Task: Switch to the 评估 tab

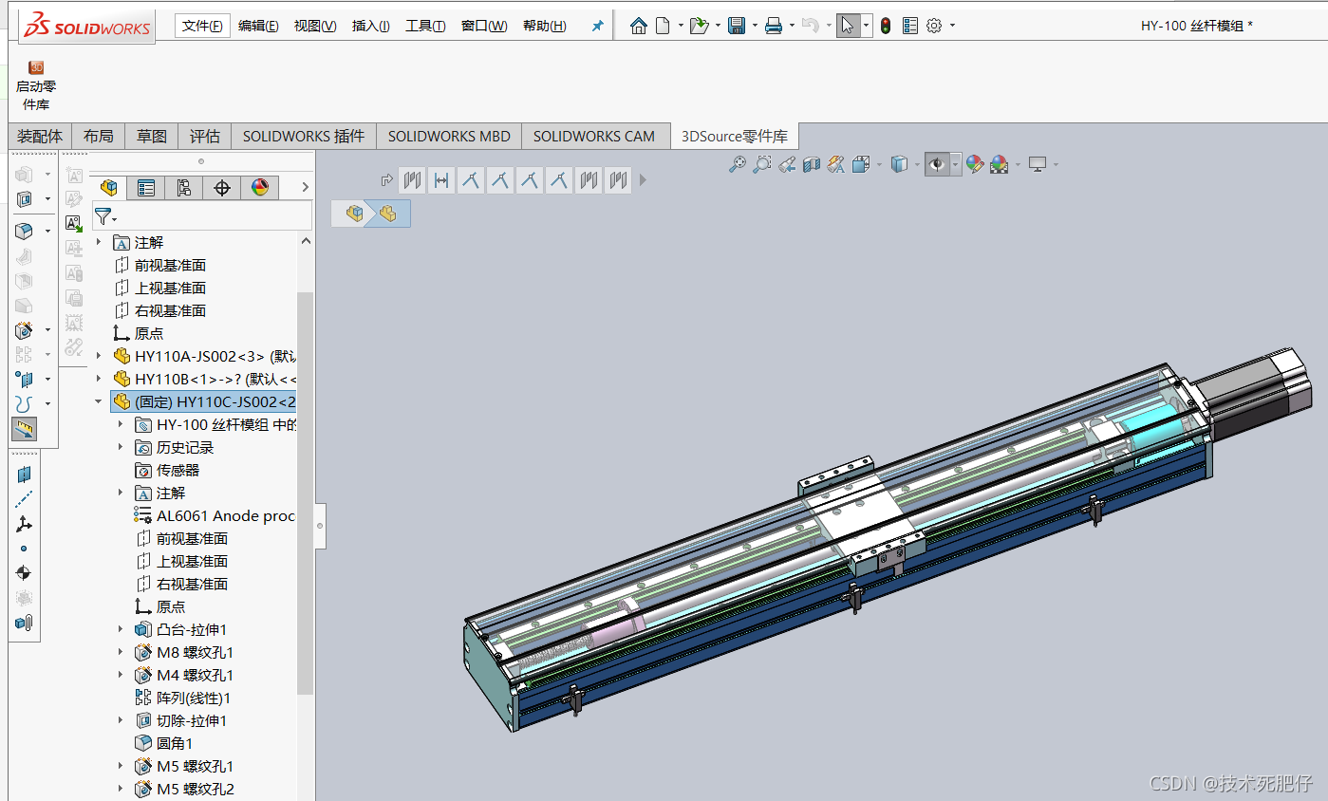Action: [x=205, y=137]
